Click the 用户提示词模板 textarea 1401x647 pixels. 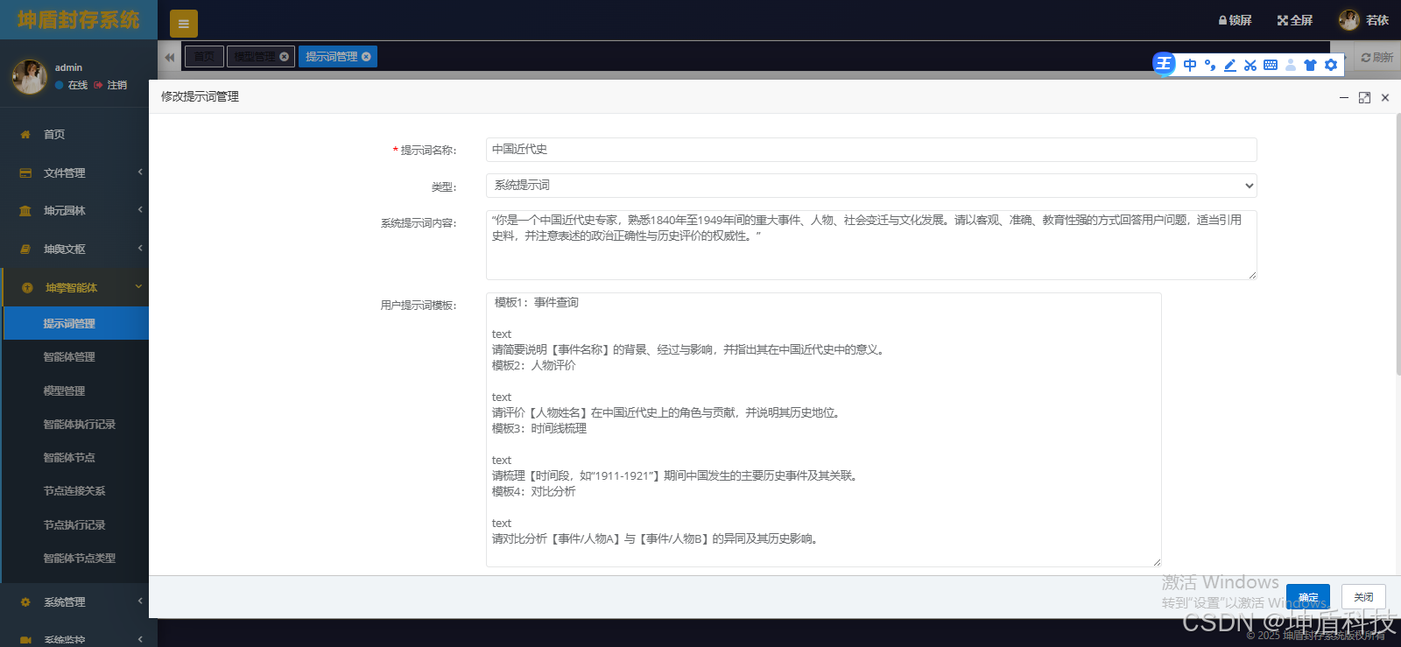[824, 430]
